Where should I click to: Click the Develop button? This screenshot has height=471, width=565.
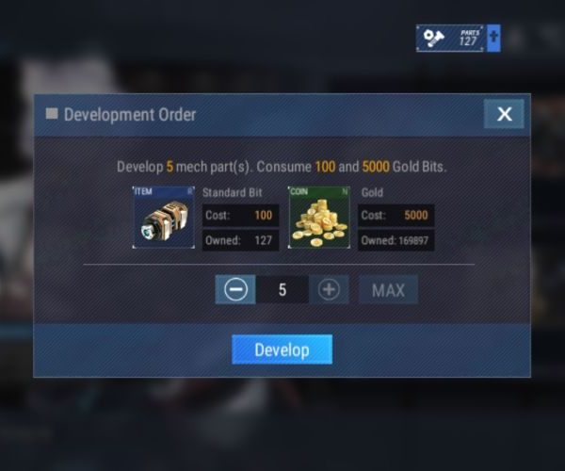click(282, 349)
